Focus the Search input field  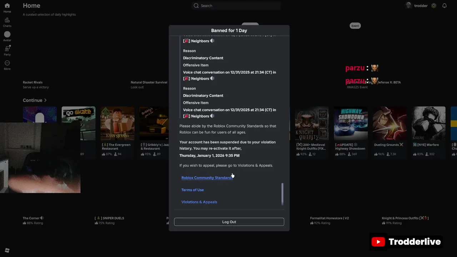tap(236, 6)
